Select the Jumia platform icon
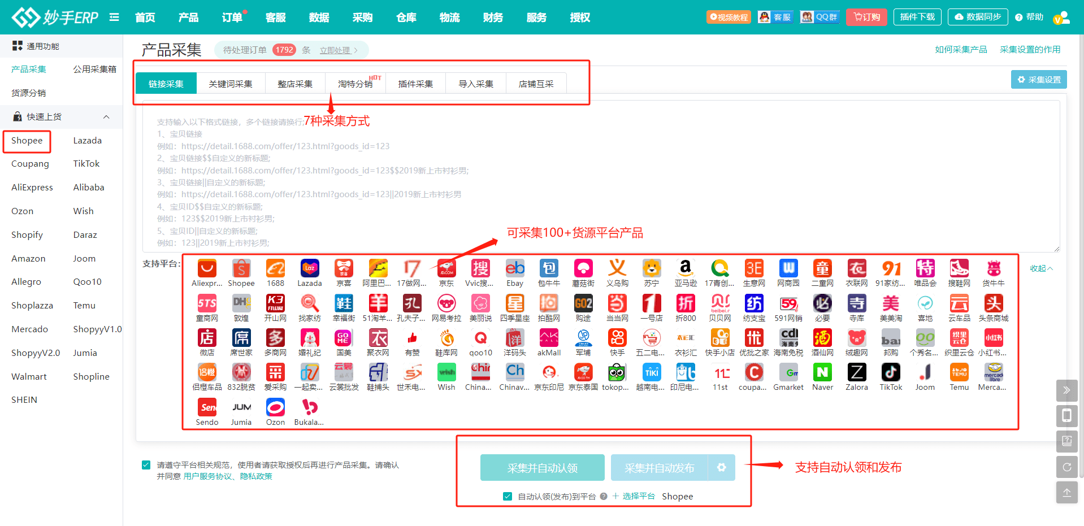This screenshot has width=1084, height=526. (x=241, y=407)
